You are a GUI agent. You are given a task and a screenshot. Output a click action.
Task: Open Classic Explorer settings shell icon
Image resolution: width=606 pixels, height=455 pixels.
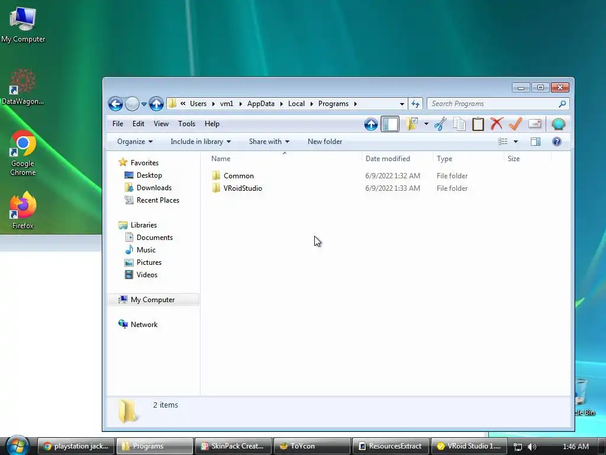pos(559,124)
